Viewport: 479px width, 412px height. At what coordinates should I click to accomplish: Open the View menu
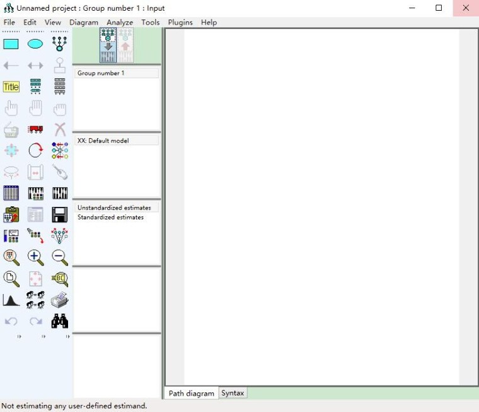coord(52,22)
